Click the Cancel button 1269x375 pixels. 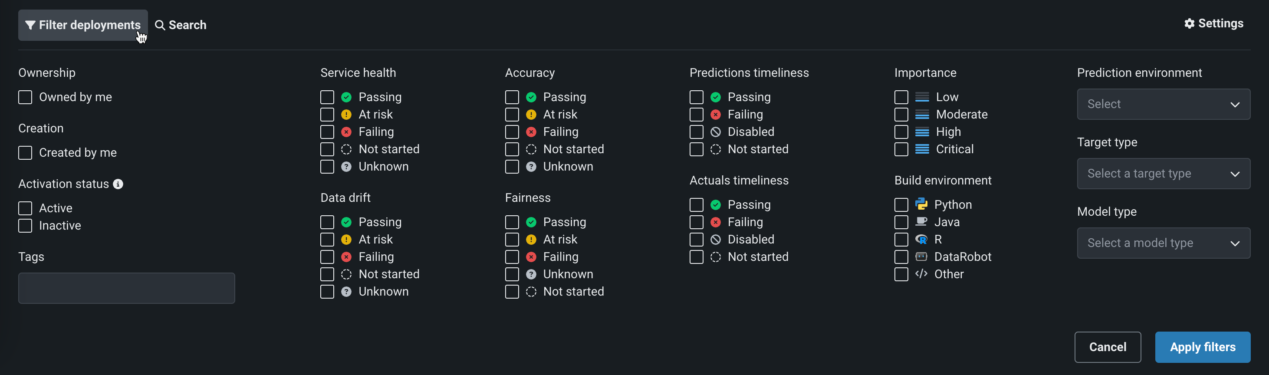(x=1107, y=347)
